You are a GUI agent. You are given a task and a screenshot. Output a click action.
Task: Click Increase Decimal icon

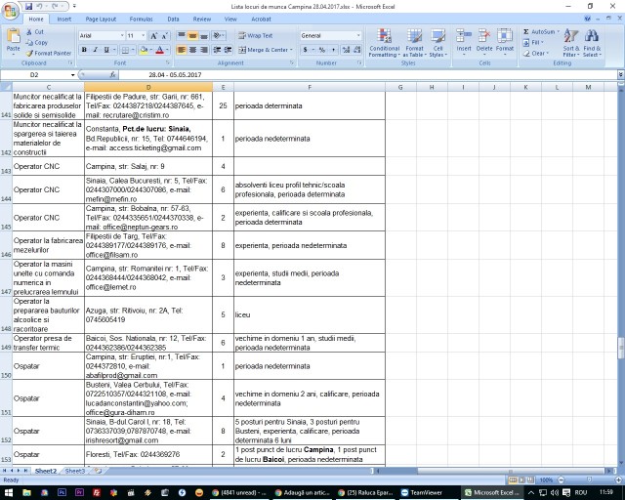click(x=346, y=50)
